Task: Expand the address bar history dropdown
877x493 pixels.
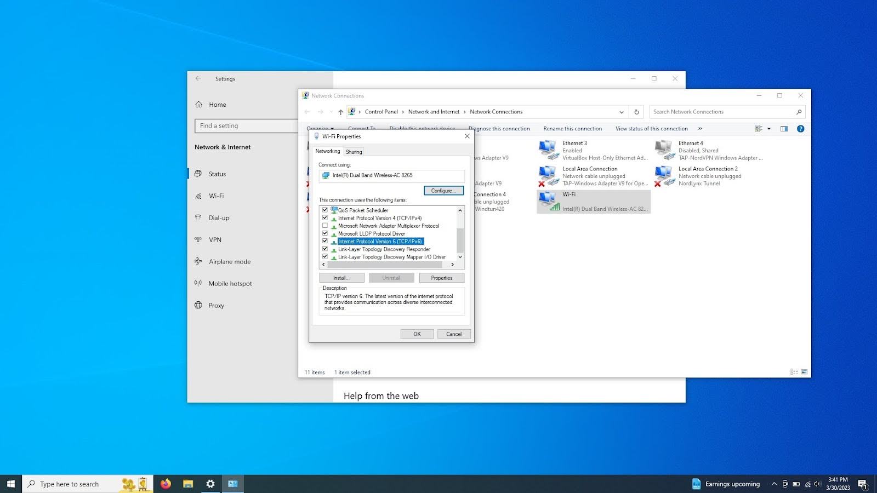Action: tap(622, 112)
